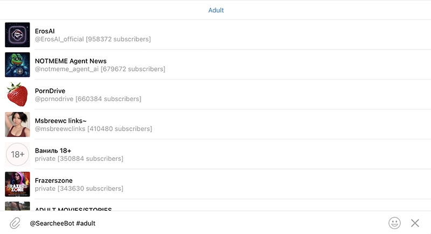
Task: Select the Frazerszone result title
Action: (54, 180)
